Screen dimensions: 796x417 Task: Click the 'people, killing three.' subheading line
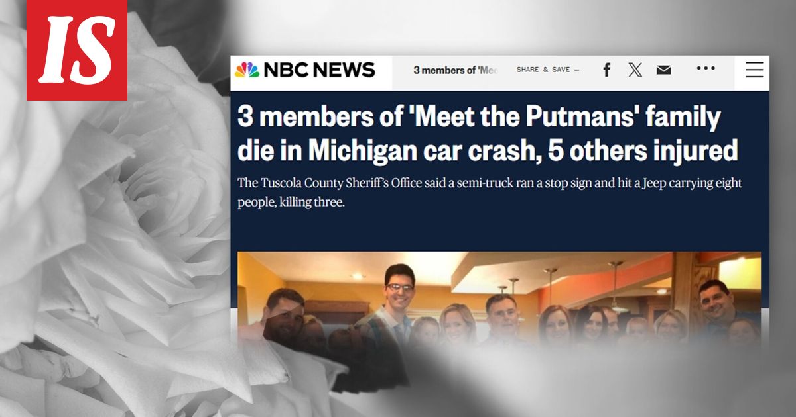(291, 202)
